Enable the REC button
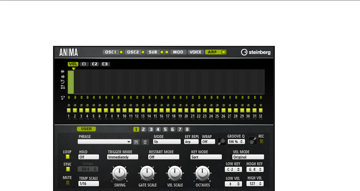The width and height of the screenshot is (360, 191). click(x=261, y=141)
